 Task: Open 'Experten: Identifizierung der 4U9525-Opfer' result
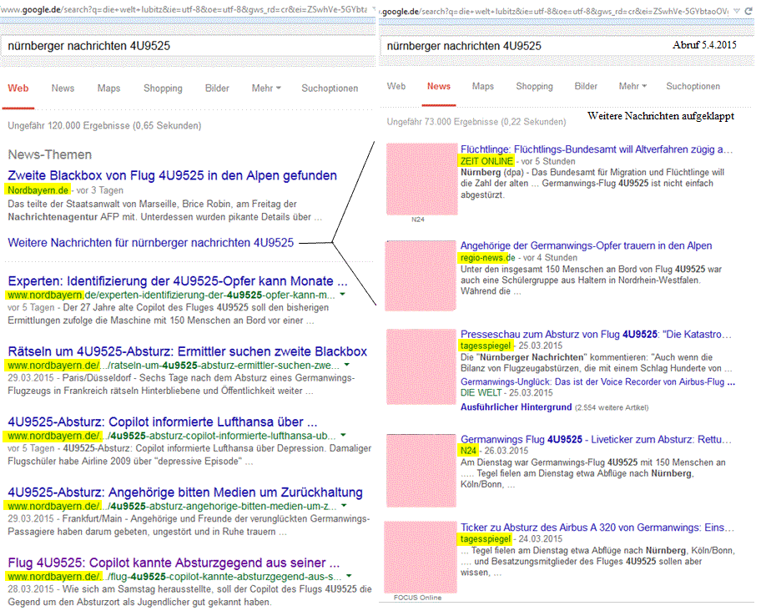pos(178,281)
